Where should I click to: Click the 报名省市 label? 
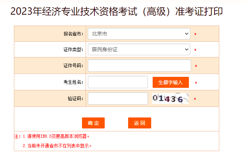point(73,34)
